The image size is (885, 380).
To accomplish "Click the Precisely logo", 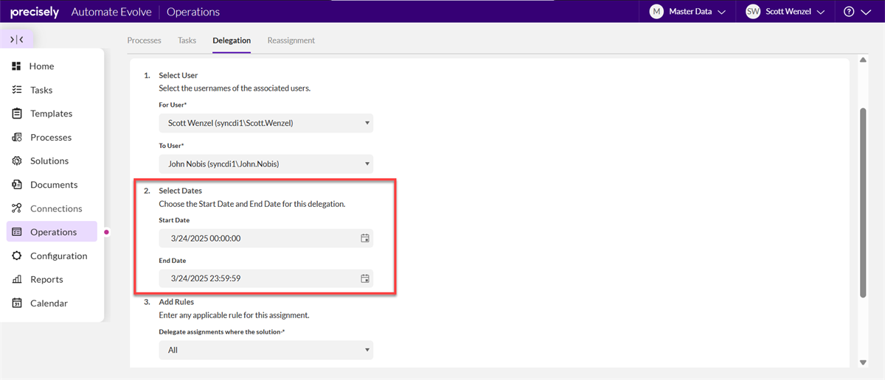I will (34, 12).
